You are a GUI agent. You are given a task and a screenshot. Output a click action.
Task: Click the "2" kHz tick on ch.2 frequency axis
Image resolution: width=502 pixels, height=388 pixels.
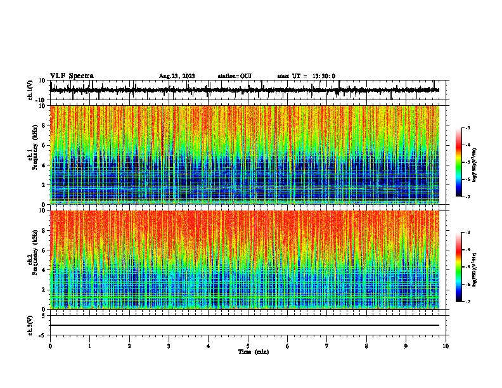(44, 290)
